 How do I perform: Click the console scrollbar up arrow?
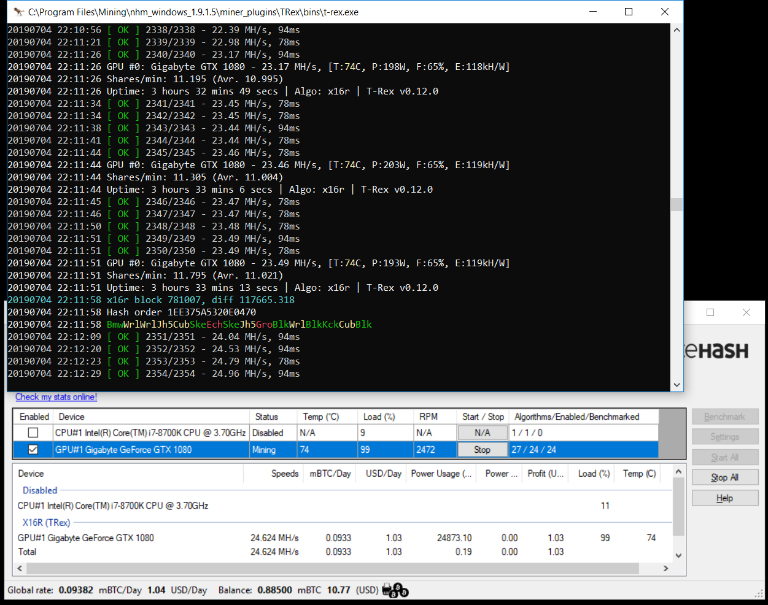[676, 28]
